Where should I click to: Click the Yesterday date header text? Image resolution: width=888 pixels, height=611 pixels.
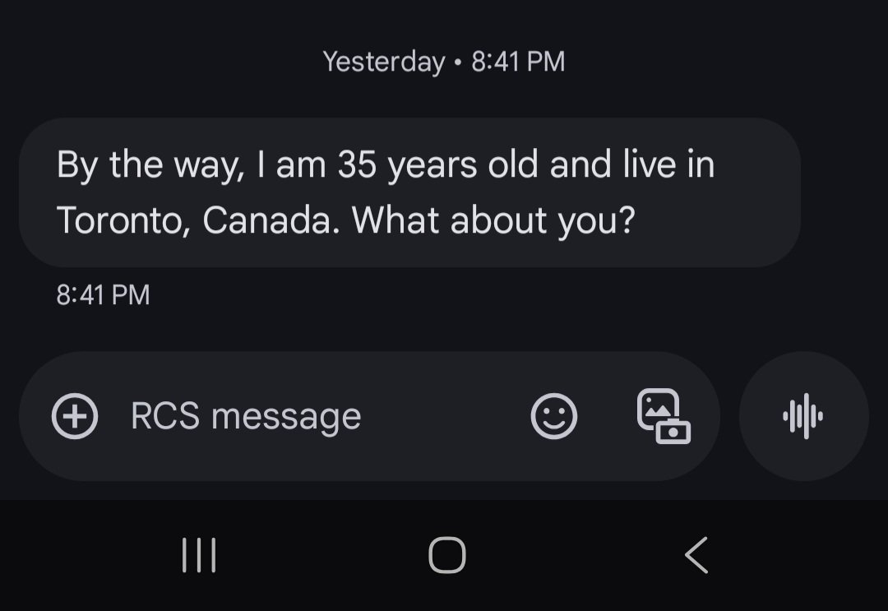(x=384, y=61)
